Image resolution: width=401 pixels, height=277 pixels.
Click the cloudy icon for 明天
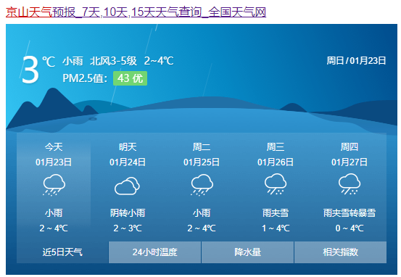pos(127,186)
